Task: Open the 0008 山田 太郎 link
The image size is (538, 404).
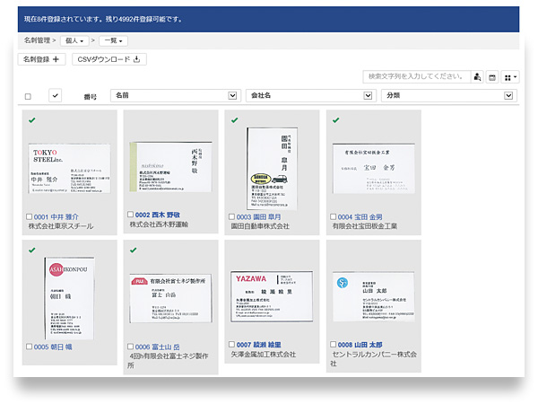Action: [360, 345]
